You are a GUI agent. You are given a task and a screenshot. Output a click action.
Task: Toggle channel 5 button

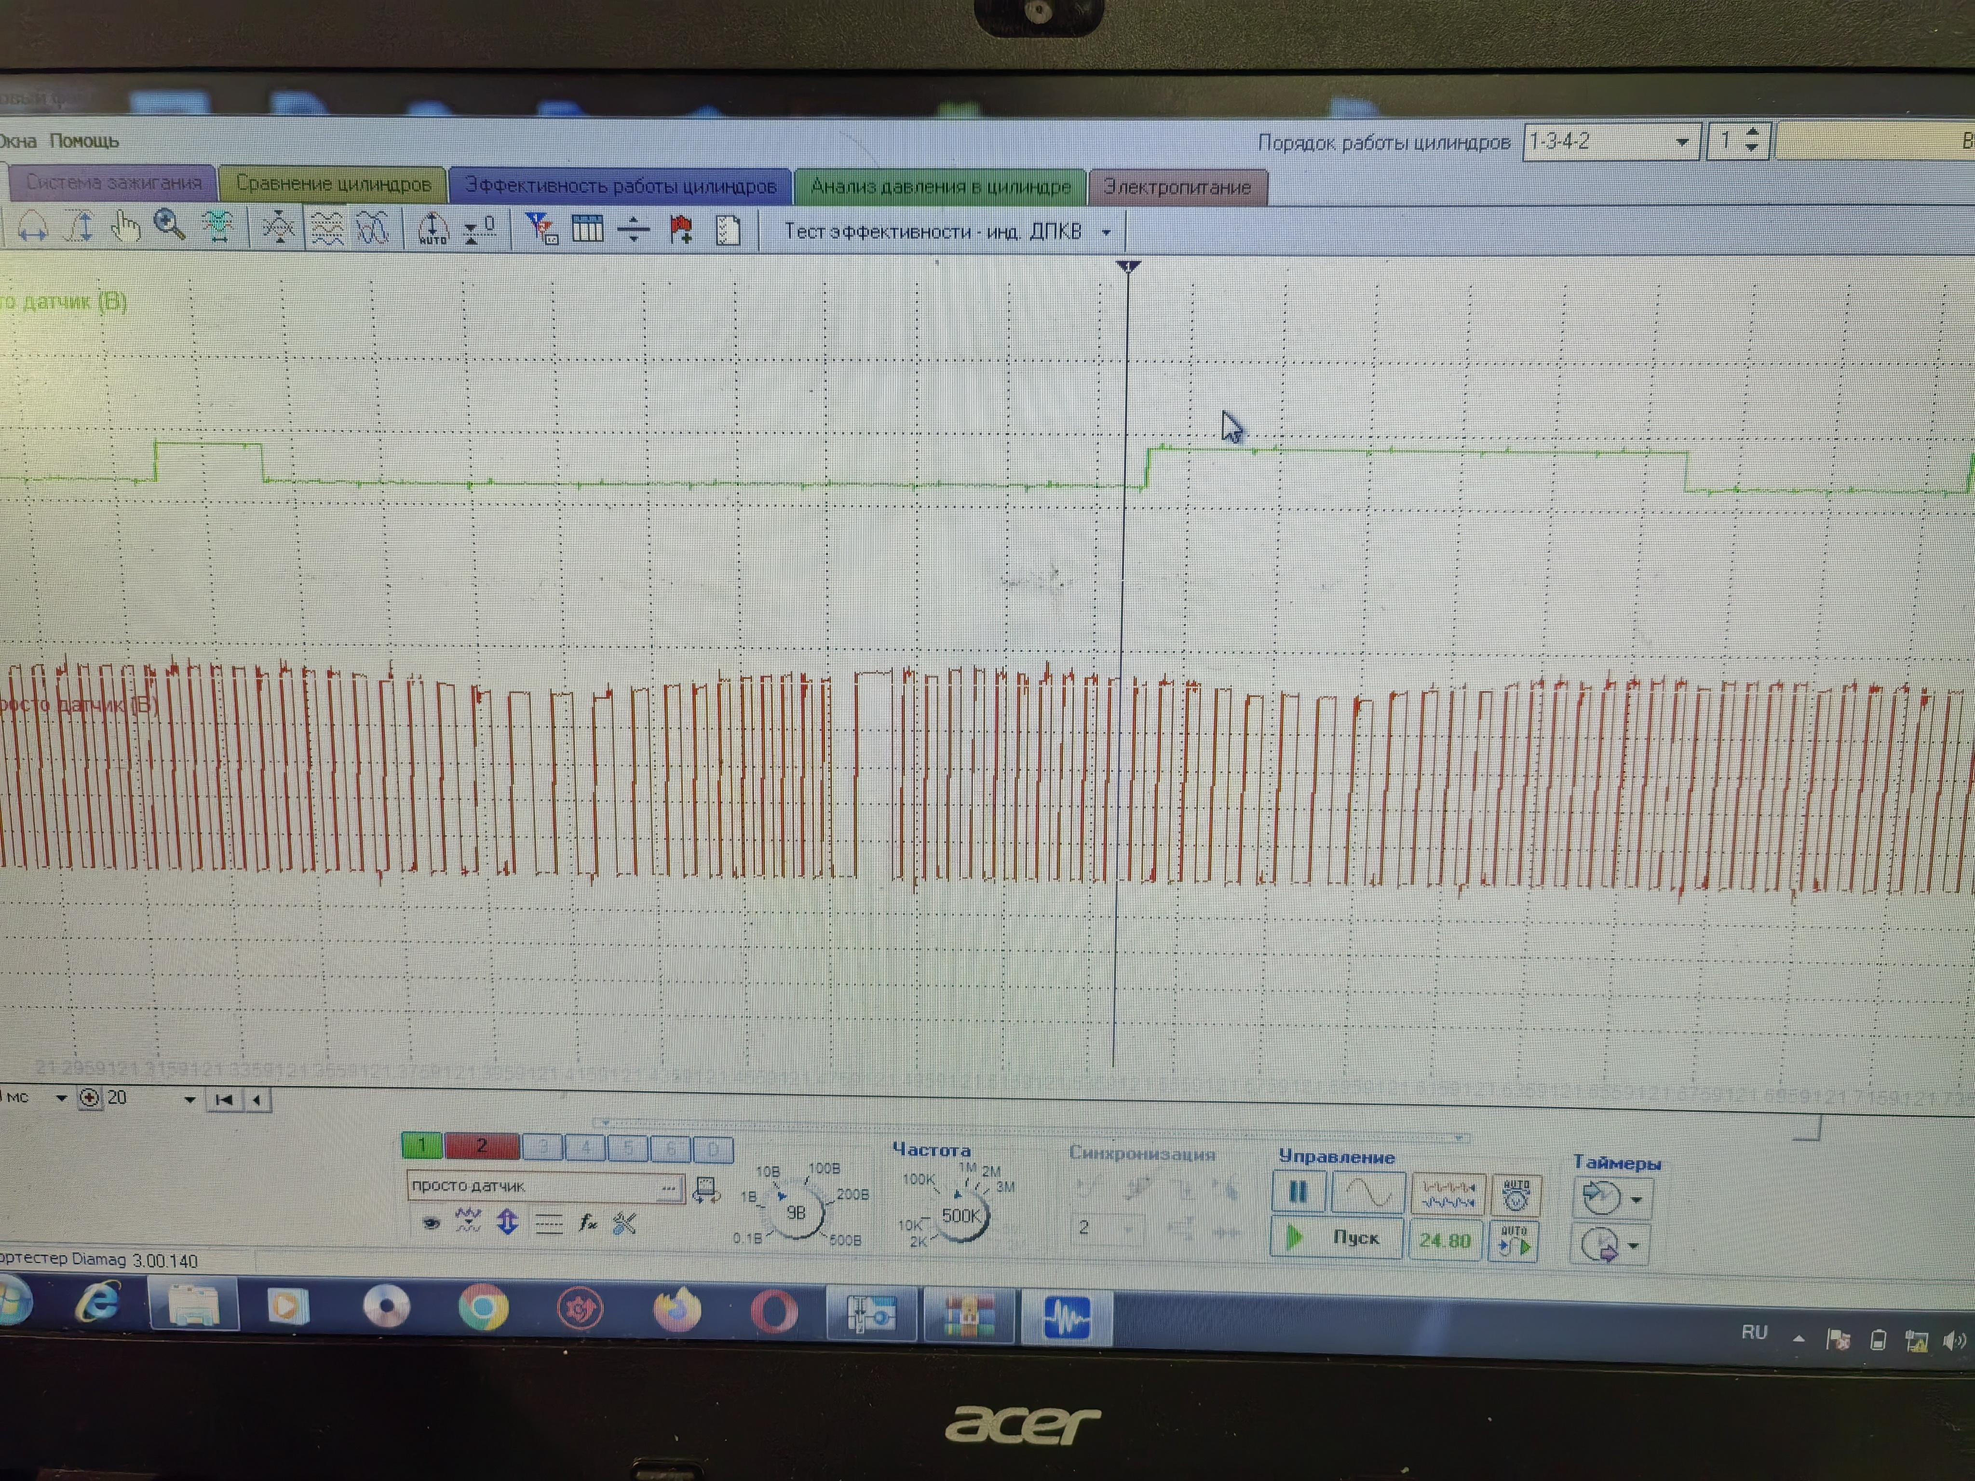[628, 1149]
